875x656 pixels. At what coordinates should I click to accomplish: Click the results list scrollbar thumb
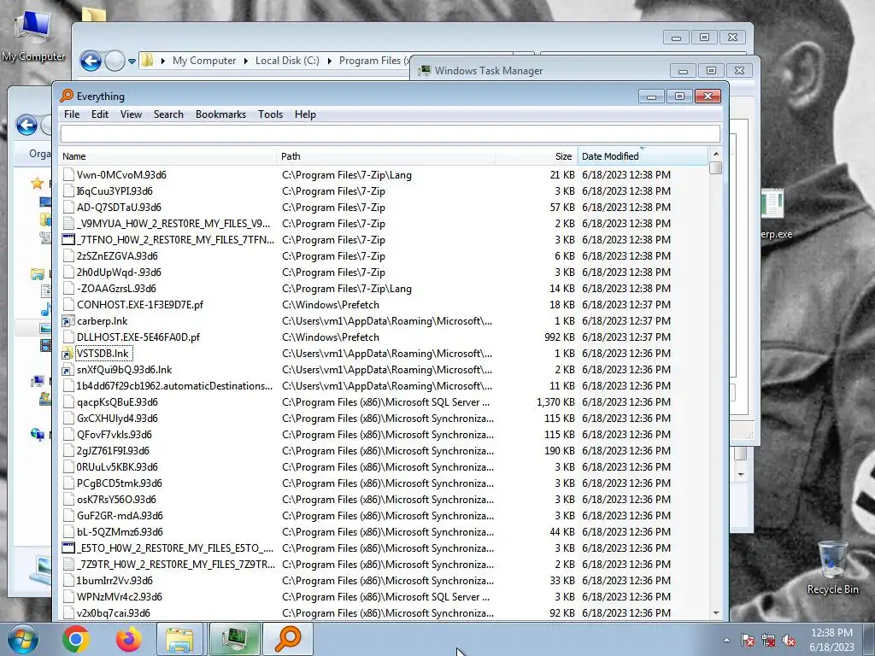[716, 168]
